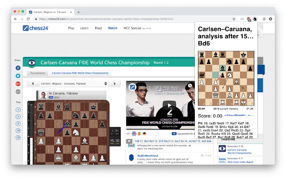Start a 3 minute game from Play sidebar
The image size is (286, 179).
tap(18, 116)
